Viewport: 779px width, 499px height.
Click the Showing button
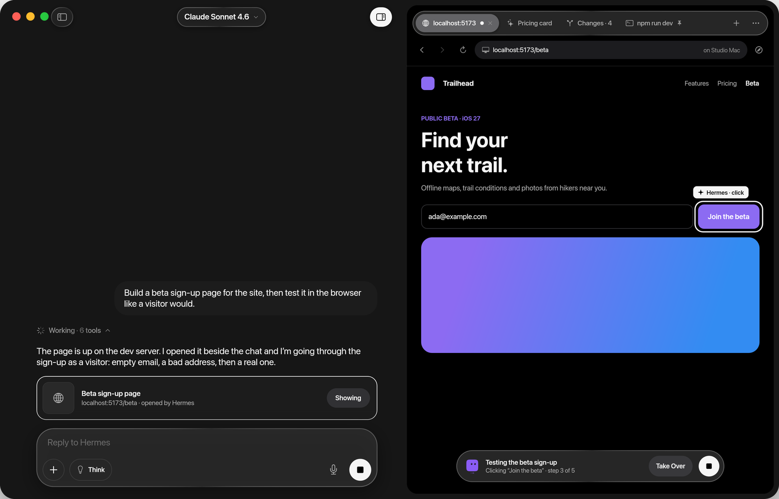[x=348, y=398]
